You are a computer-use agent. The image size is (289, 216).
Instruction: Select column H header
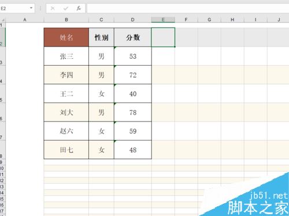232,20
